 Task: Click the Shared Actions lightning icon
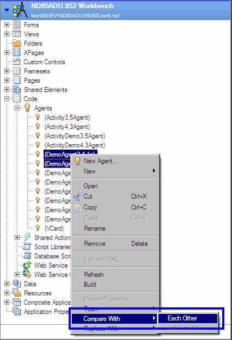click(x=27, y=237)
